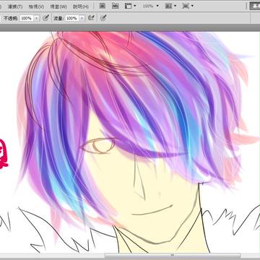Open the 視窗(W) window menu

(x=58, y=6)
